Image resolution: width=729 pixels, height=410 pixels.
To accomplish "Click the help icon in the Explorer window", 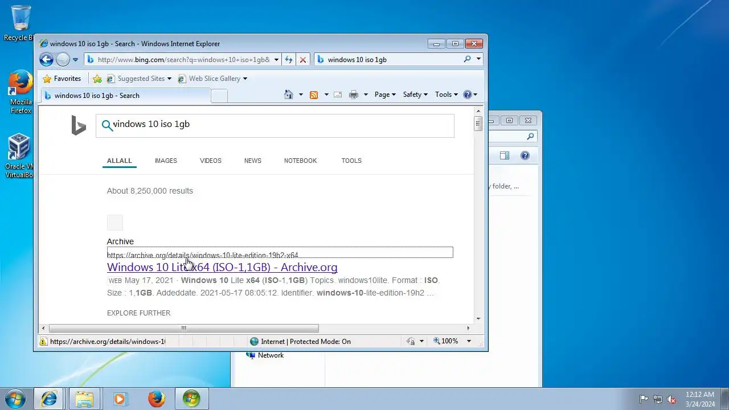I will click(x=525, y=155).
